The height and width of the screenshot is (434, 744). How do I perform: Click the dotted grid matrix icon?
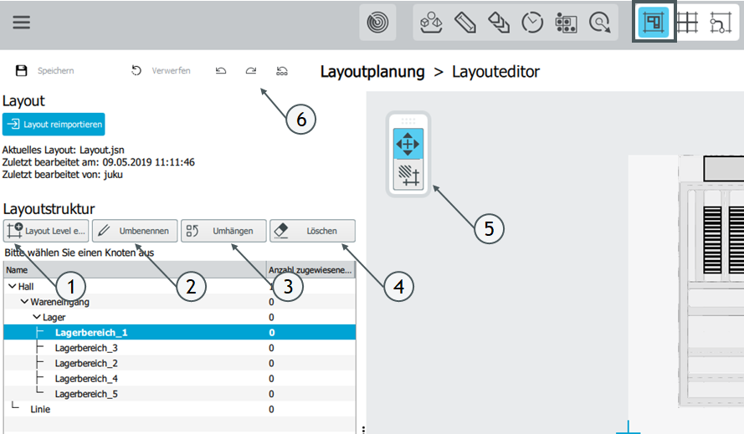566,23
